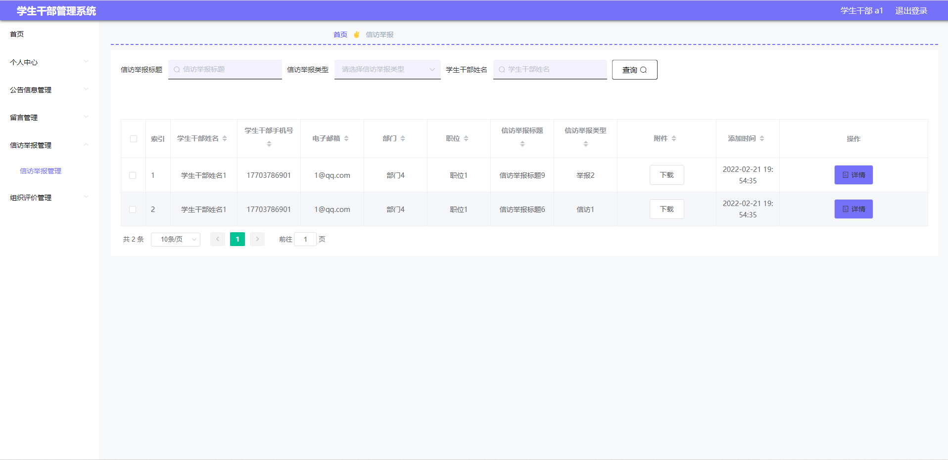Sort by 职位 column arrows
948x460 pixels.
click(466, 139)
